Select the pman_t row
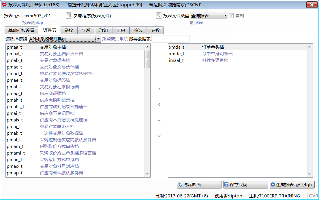The height and width of the screenshot is (200, 319). (x=75, y=160)
